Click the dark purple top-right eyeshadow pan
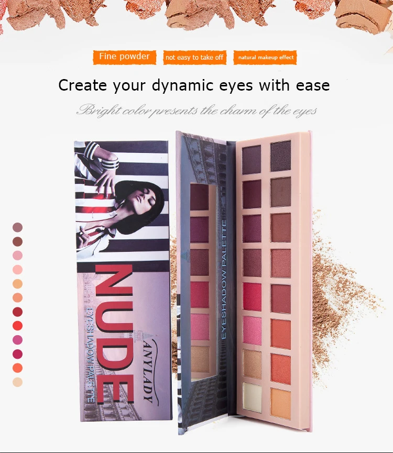 click(280, 156)
